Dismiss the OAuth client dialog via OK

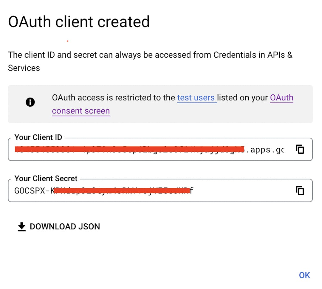tap(304, 275)
